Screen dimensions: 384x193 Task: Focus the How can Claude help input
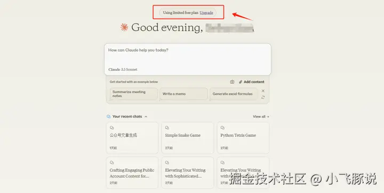click(188, 59)
